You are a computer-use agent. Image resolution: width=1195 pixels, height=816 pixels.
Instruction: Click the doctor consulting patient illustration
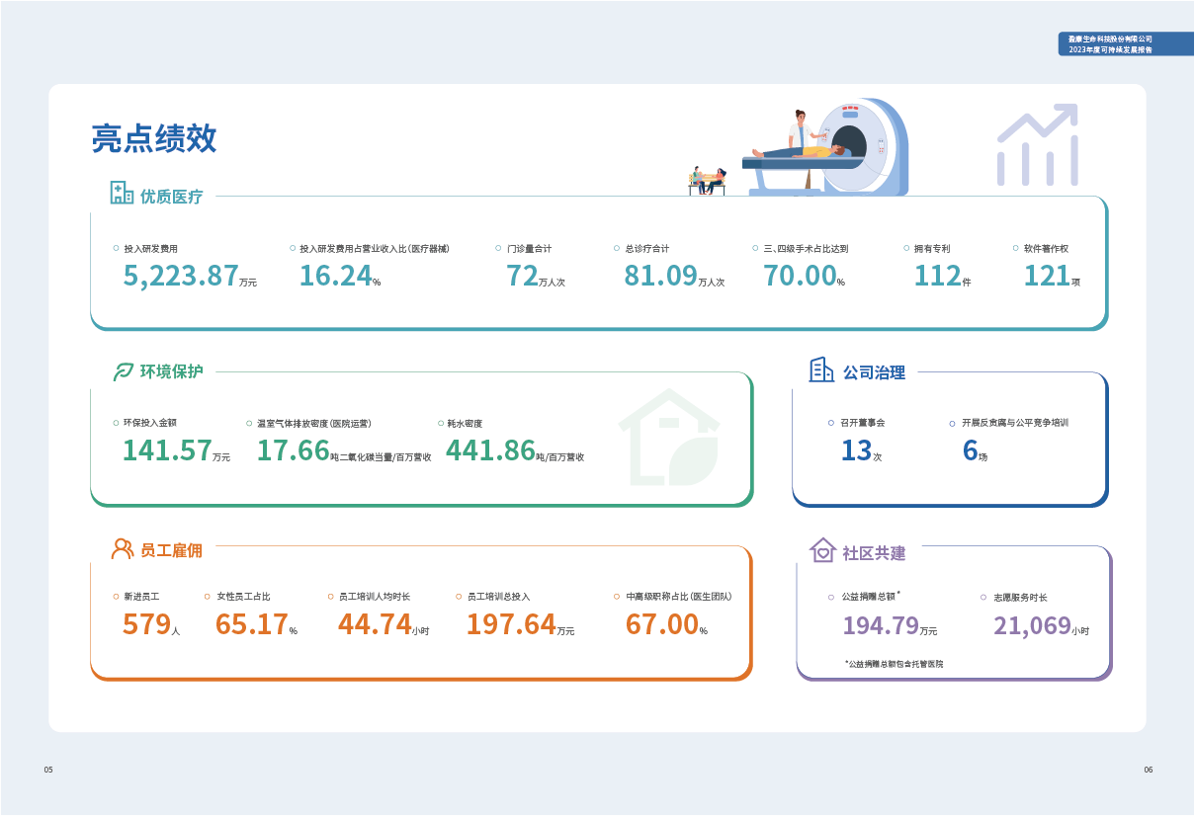(708, 180)
